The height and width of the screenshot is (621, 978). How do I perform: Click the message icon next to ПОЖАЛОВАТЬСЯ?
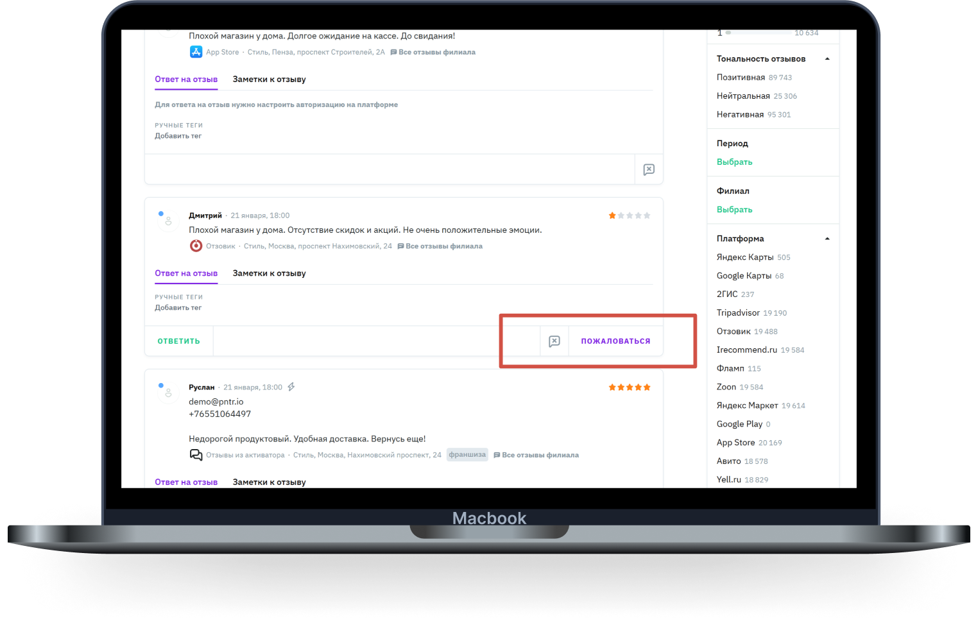click(554, 341)
